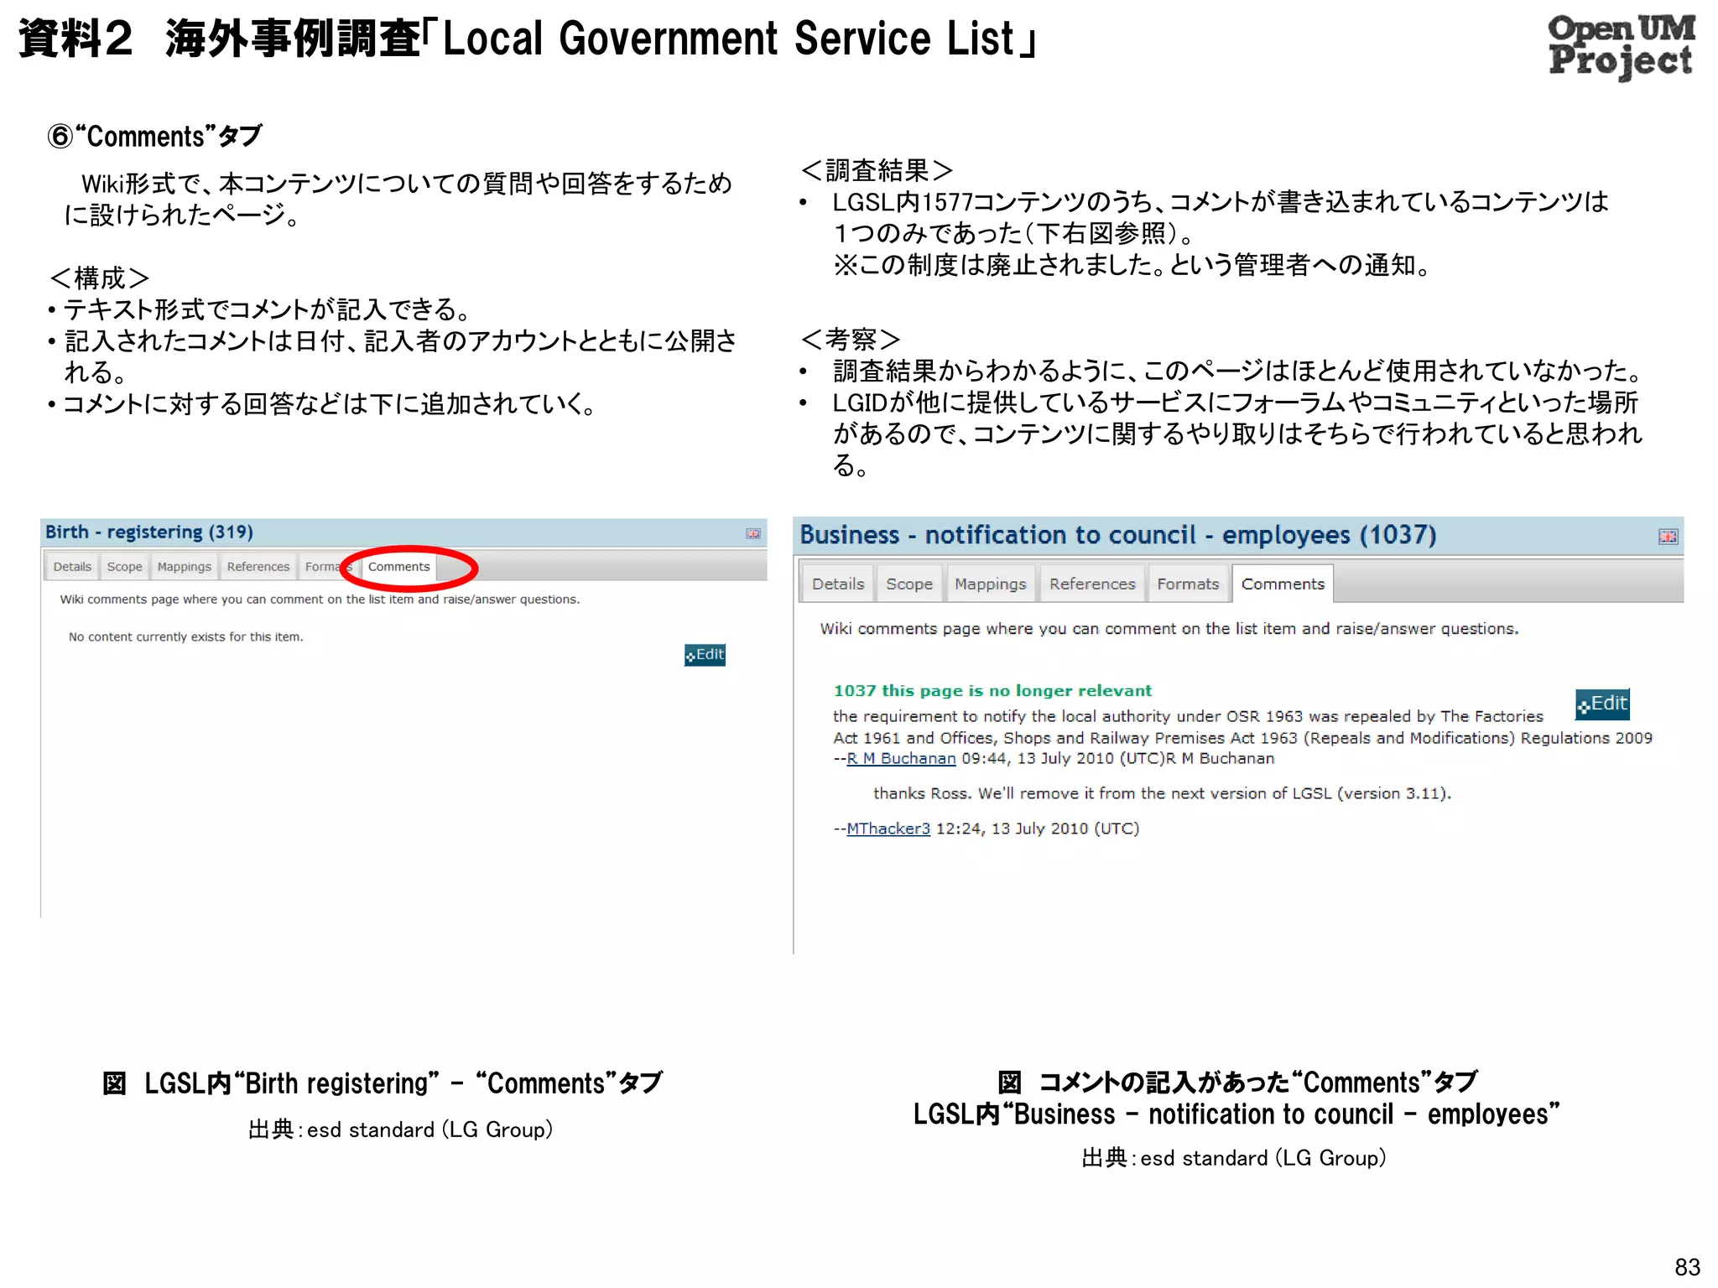Click Edit button in Business notification panel
Screen dimensions: 1718x1288
1602,704
